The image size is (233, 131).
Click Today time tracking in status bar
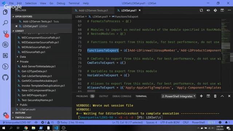click(x=71, y=122)
